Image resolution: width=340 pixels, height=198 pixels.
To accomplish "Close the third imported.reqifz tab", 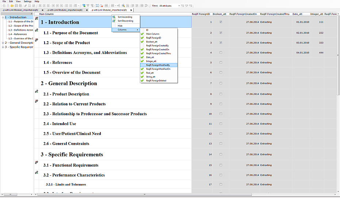I will click(x=131, y=10).
